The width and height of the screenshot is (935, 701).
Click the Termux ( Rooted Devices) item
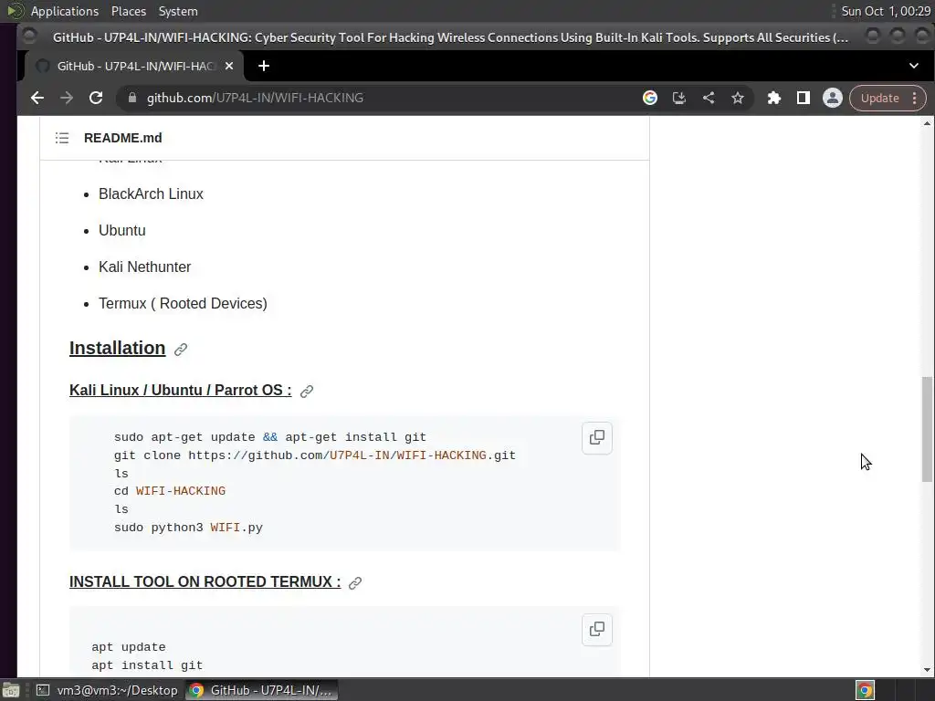(183, 303)
